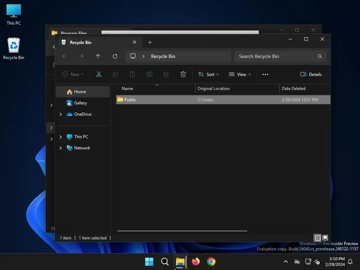Open the See more ellipsis menu

(265, 75)
